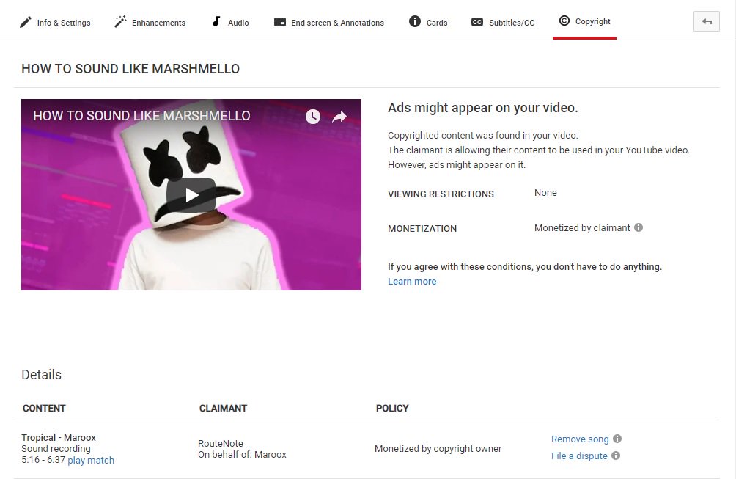The image size is (736, 479).
Task: Click the 'RouteNote' claimant name
Action: (x=220, y=443)
